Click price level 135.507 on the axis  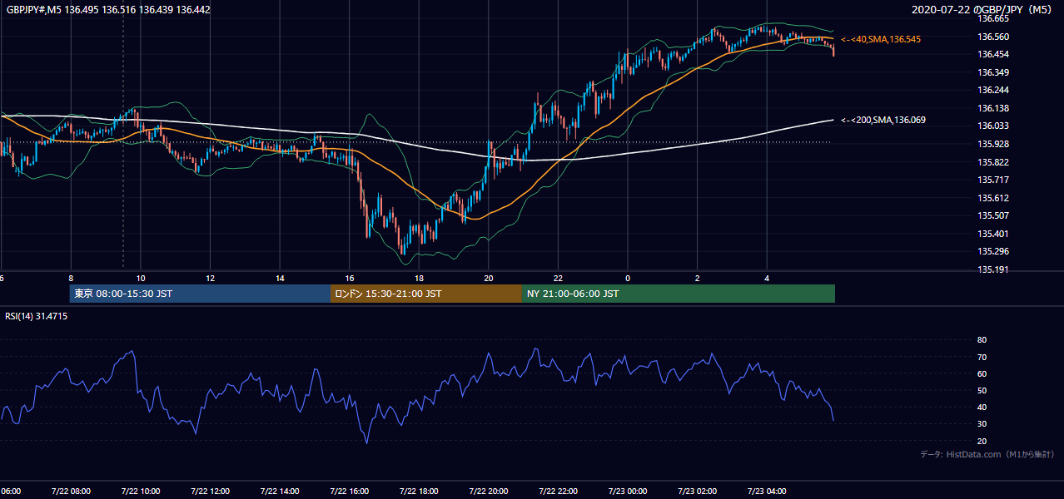point(993,215)
